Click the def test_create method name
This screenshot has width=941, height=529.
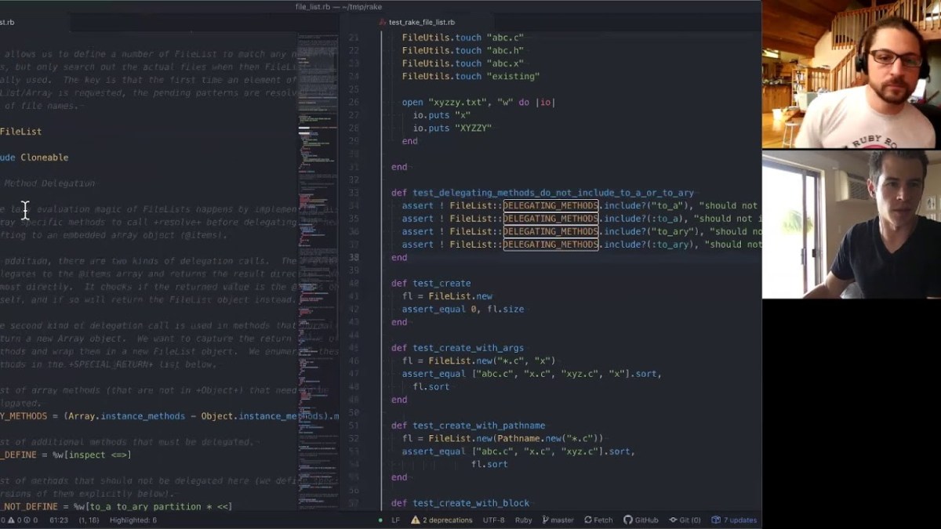[441, 283]
